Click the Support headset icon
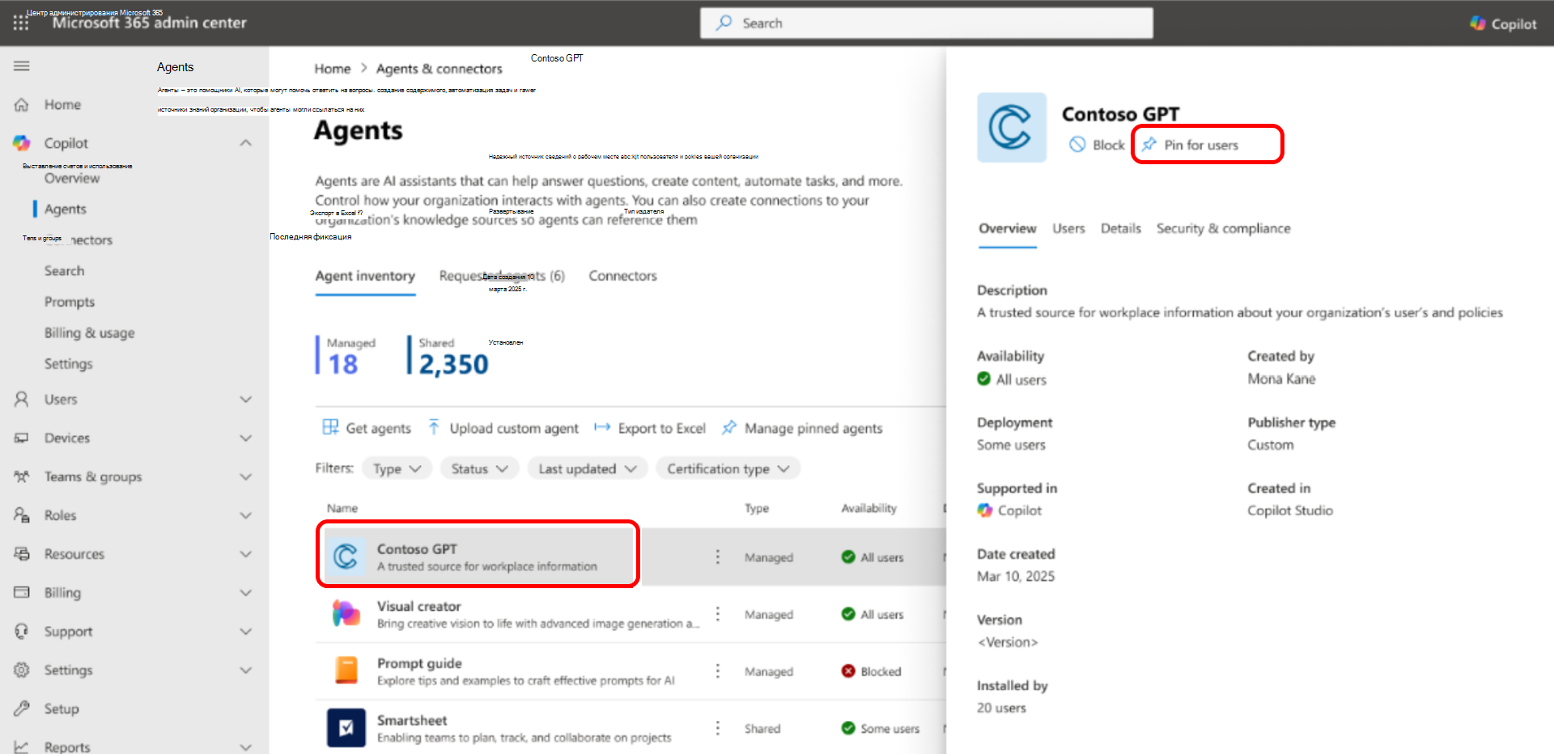The width and height of the screenshot is (1554, 754). [x=22, y=631]
